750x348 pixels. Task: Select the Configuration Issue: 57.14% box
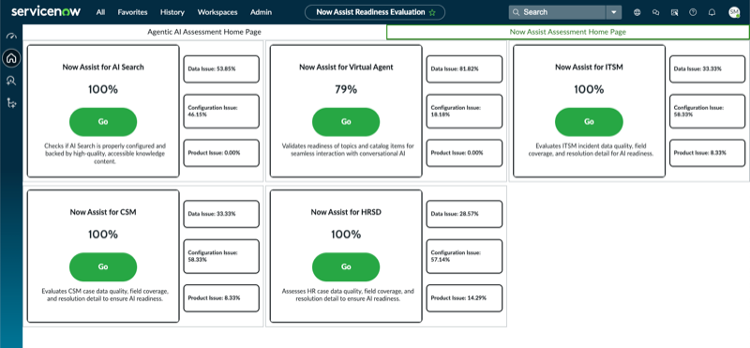(x=464, y=256)
